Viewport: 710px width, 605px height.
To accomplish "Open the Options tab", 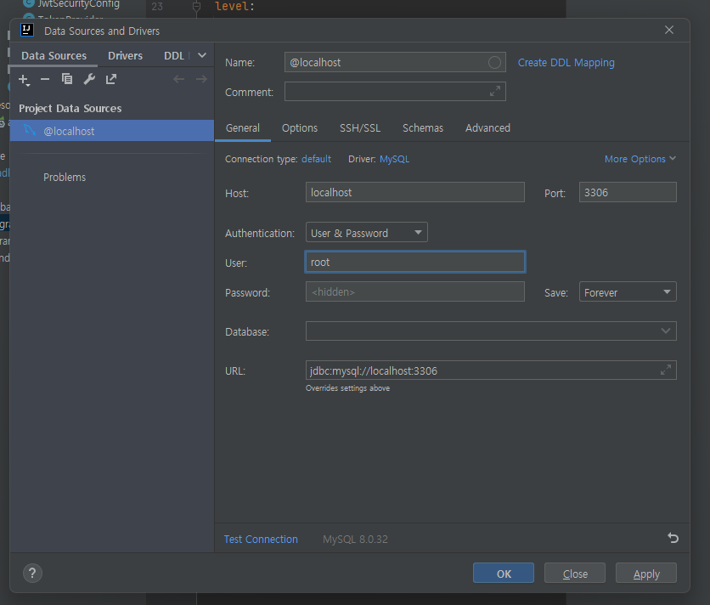I will tap(300, 127).
